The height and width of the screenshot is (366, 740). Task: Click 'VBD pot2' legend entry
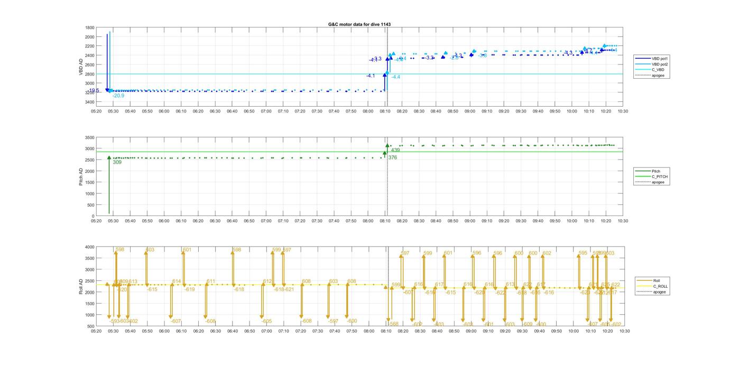pyautogui.click(x=660, y=64)
